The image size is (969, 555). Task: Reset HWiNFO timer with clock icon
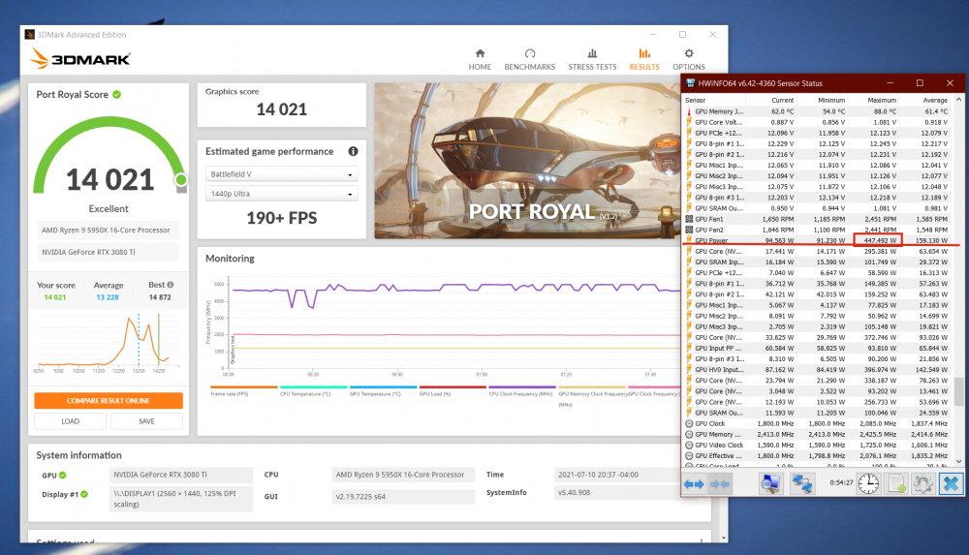(x=868, y=482)
